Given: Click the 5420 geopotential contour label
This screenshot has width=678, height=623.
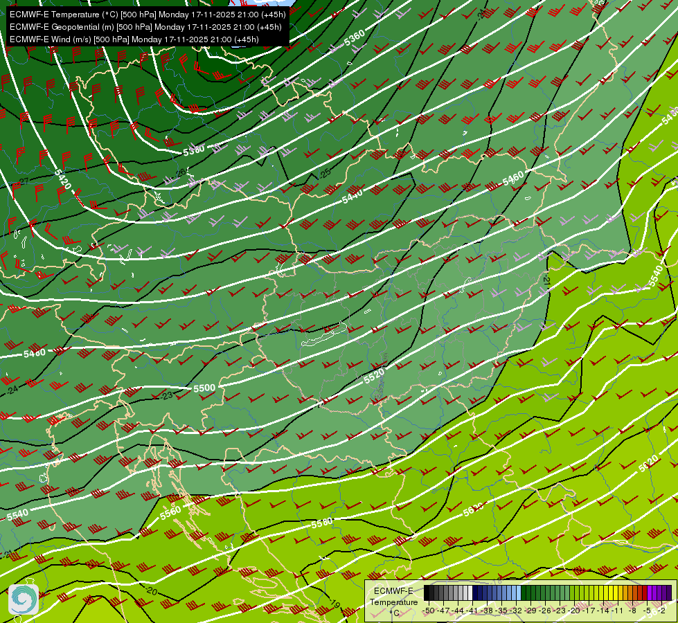Looking at the screenshot, I should point(63,179).
